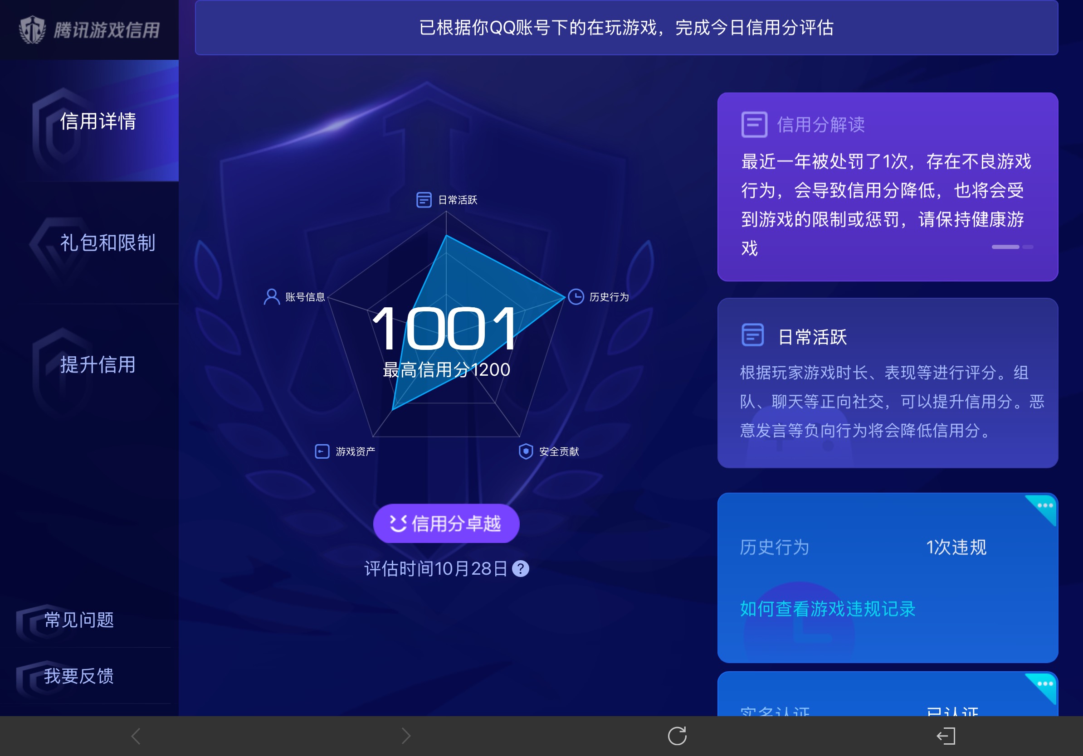Open 我要反馈 feedback page

point(79,676)
